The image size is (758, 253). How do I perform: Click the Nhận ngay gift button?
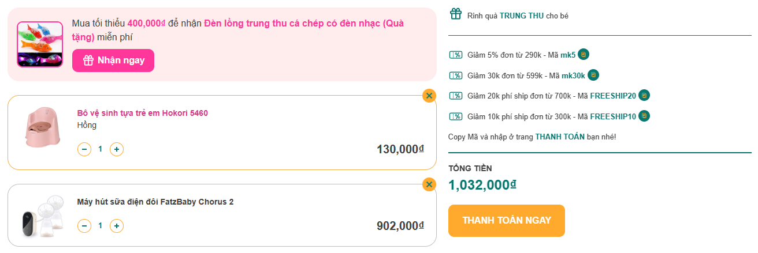[x=113, y=61]
